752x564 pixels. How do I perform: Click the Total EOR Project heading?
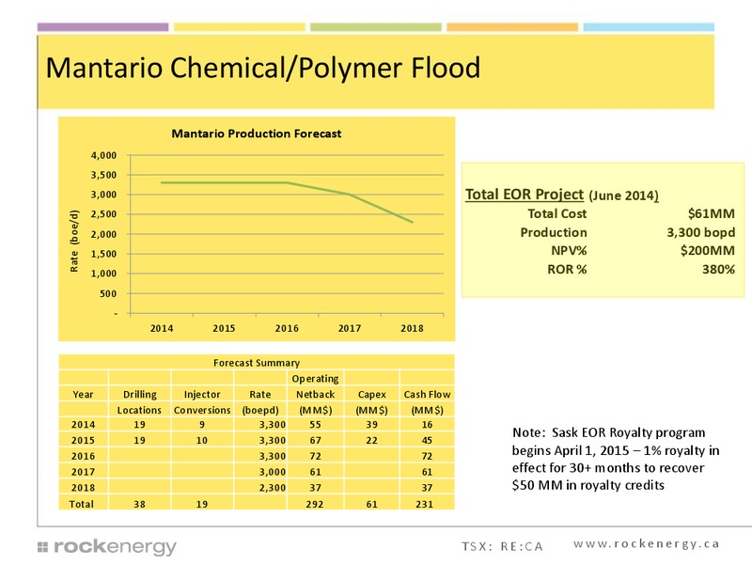click(525, 195)
